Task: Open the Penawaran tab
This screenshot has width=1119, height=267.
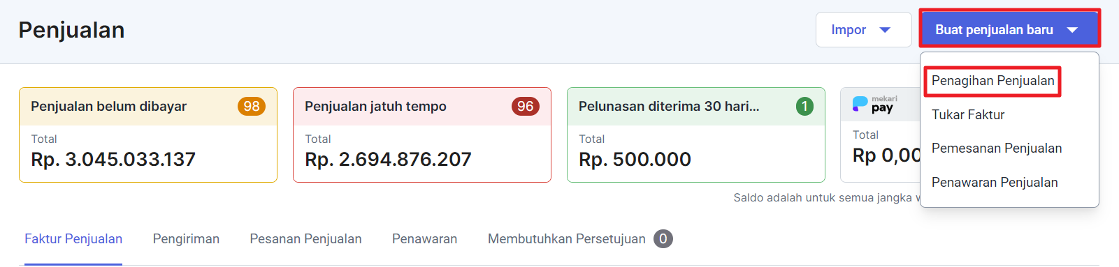Action: 424,239
